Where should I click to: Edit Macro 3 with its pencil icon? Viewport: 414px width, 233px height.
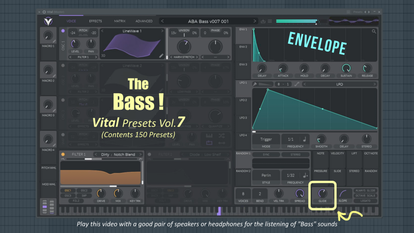point(54,111)
